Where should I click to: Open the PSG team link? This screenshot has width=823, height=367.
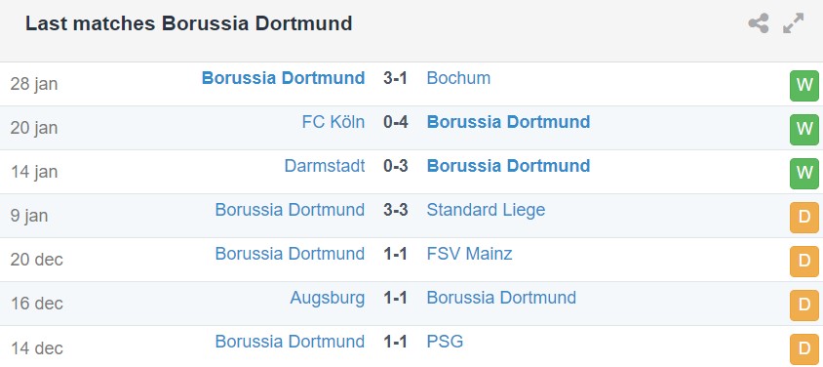point(445,342)
